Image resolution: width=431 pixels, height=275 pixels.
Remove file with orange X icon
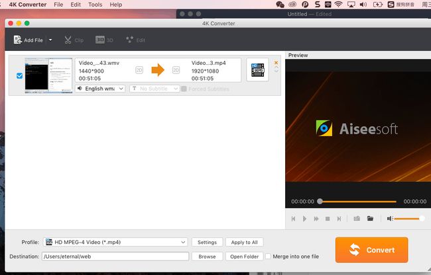coord(276,63)
